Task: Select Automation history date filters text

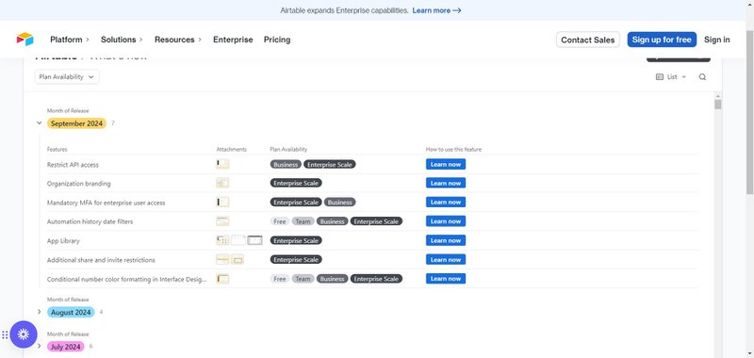Action: (90, 221)
